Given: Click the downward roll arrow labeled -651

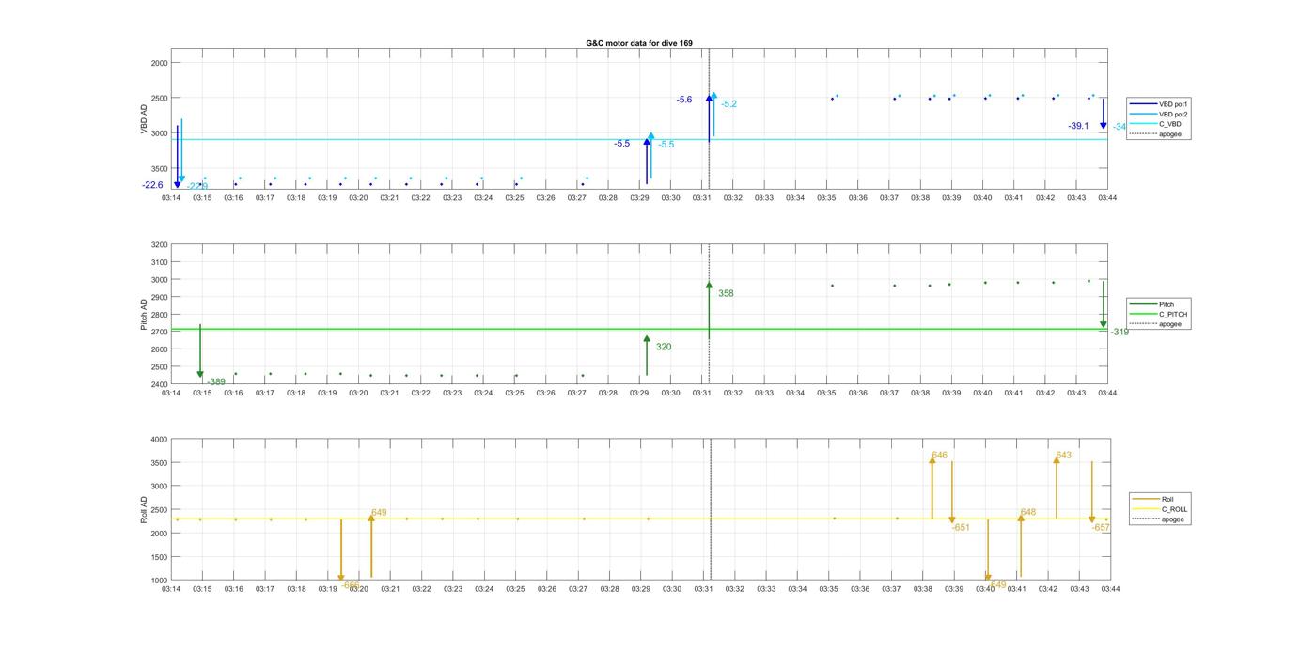Looking at the screenshot, I should pos(952,492).
